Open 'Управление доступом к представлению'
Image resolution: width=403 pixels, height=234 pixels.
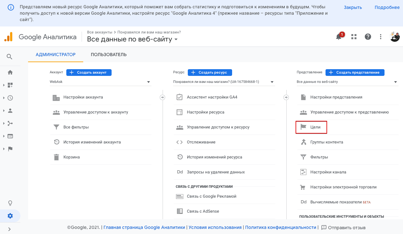pos(348,112)
